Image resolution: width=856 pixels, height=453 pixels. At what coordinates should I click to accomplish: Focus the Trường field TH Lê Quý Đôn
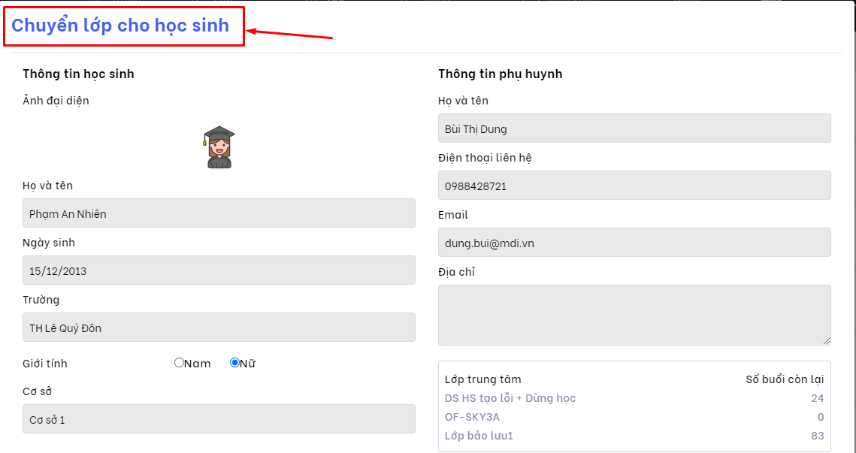point(219,328)
